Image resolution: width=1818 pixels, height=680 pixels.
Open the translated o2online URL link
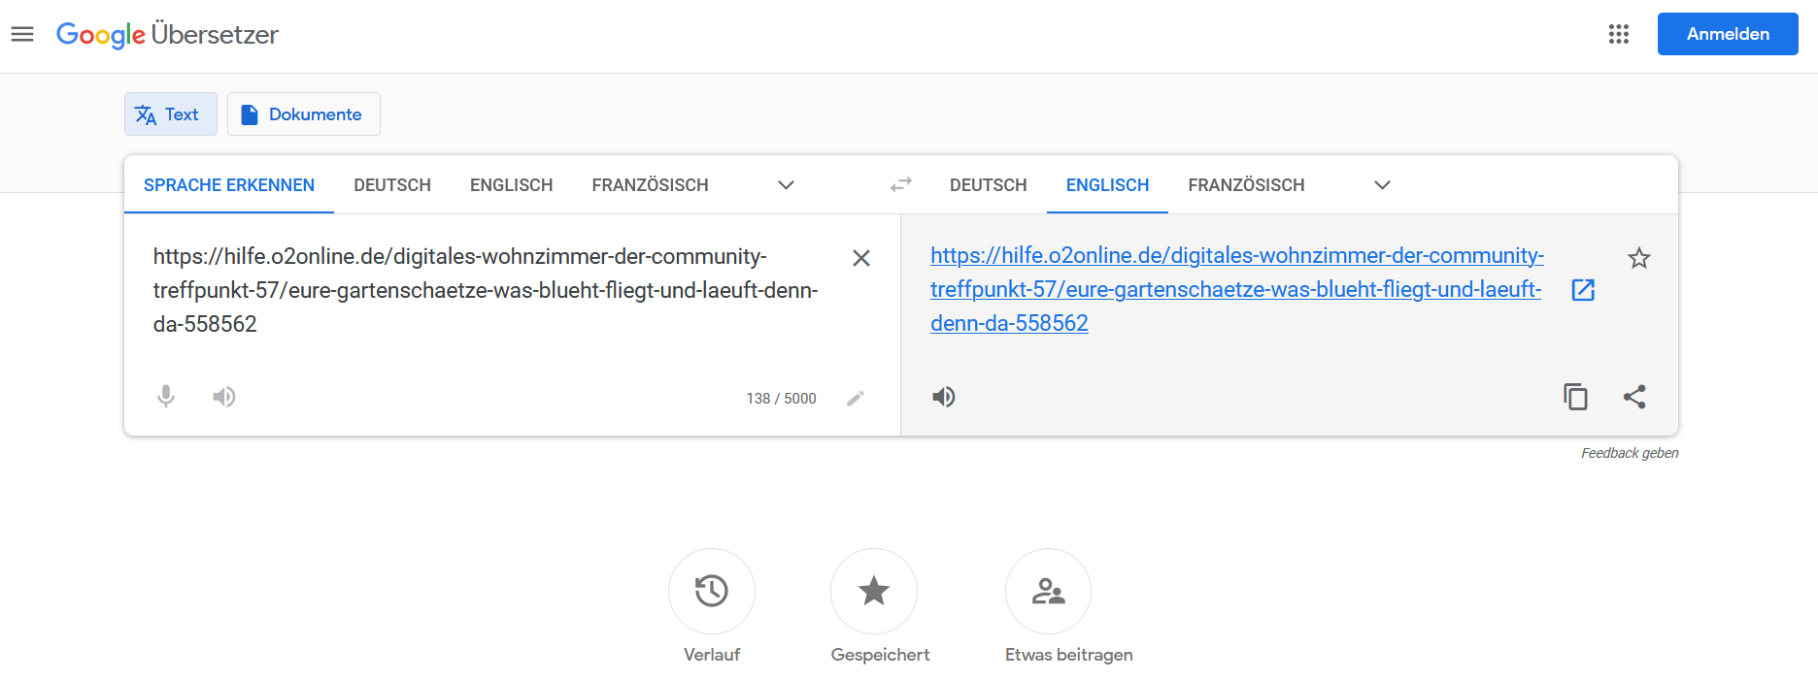coord(1236,289)
